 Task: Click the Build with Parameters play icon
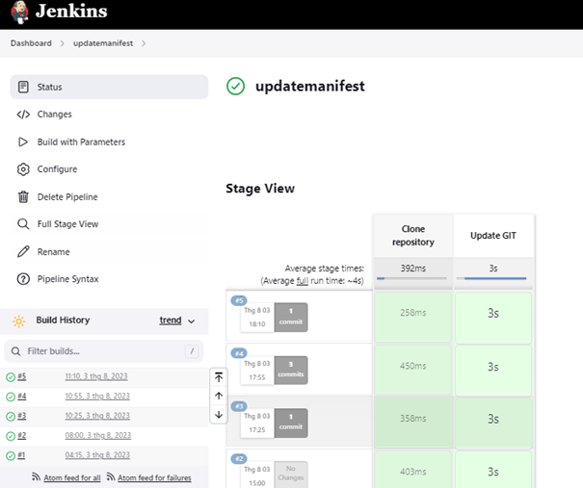(x=23, y=141)
